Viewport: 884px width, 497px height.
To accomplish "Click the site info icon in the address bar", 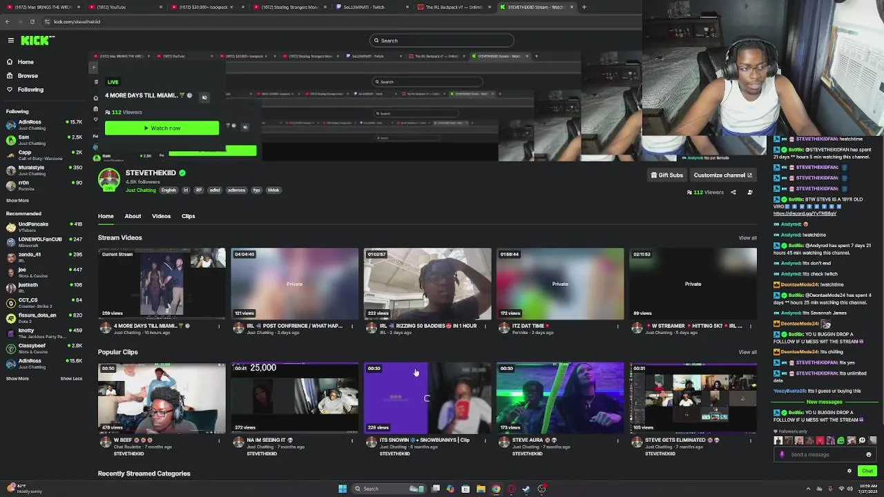I will point(46,21).
